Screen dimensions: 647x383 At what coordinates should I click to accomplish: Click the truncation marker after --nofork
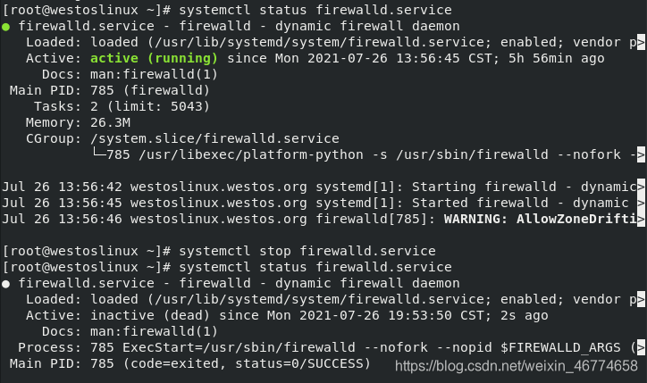tap(641, 154)
